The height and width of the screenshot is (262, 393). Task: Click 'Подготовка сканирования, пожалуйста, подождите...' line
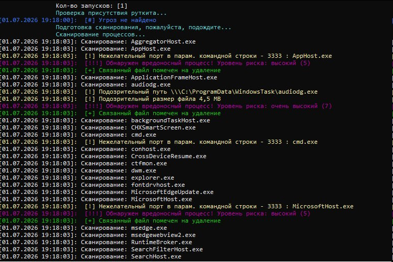coord(143,27)
